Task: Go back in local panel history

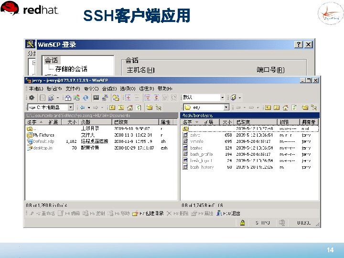Action: pyautogui.click(x=83, y=107)
